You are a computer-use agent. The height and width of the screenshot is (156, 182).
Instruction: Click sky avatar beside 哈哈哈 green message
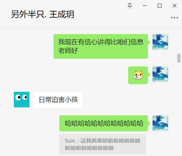pos(160,123)
